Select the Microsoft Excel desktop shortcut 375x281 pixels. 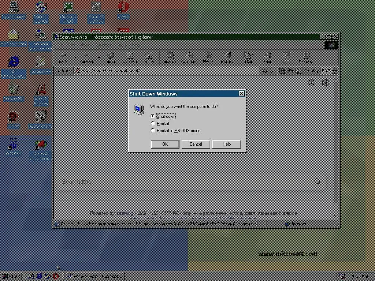coord(68,12)
